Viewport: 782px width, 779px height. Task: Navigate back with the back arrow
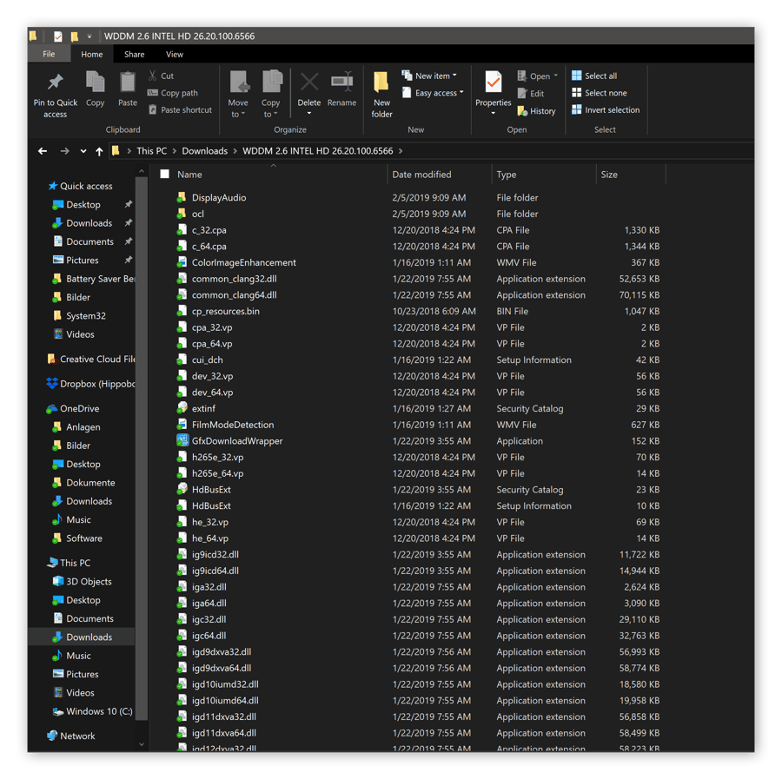pos(43,151)
